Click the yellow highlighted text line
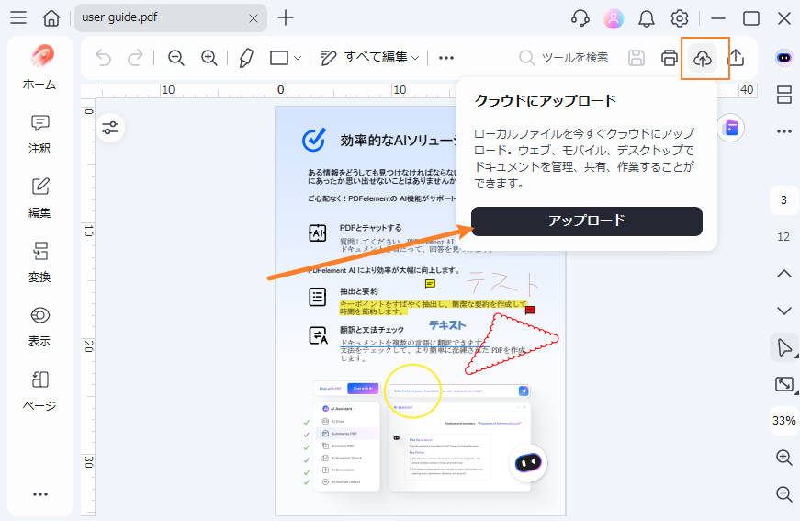 (x=433, y=307)
